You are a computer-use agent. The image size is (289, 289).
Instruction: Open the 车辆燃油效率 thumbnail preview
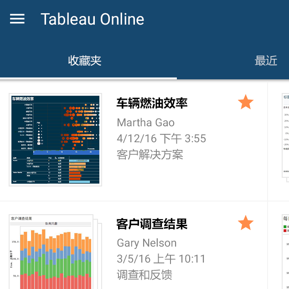[x=55, y=139]
